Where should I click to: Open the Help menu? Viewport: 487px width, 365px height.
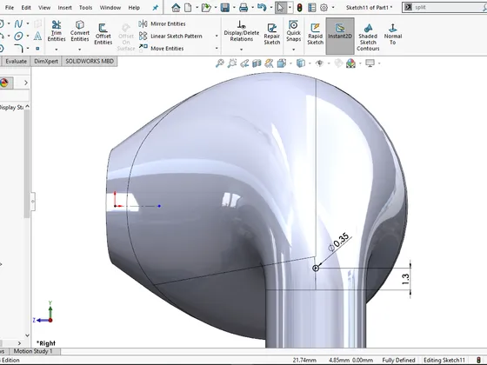pos(134,8)
